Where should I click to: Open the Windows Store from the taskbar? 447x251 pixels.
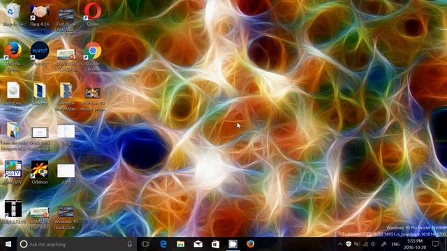pyautogui.click(x=215, y=244)
